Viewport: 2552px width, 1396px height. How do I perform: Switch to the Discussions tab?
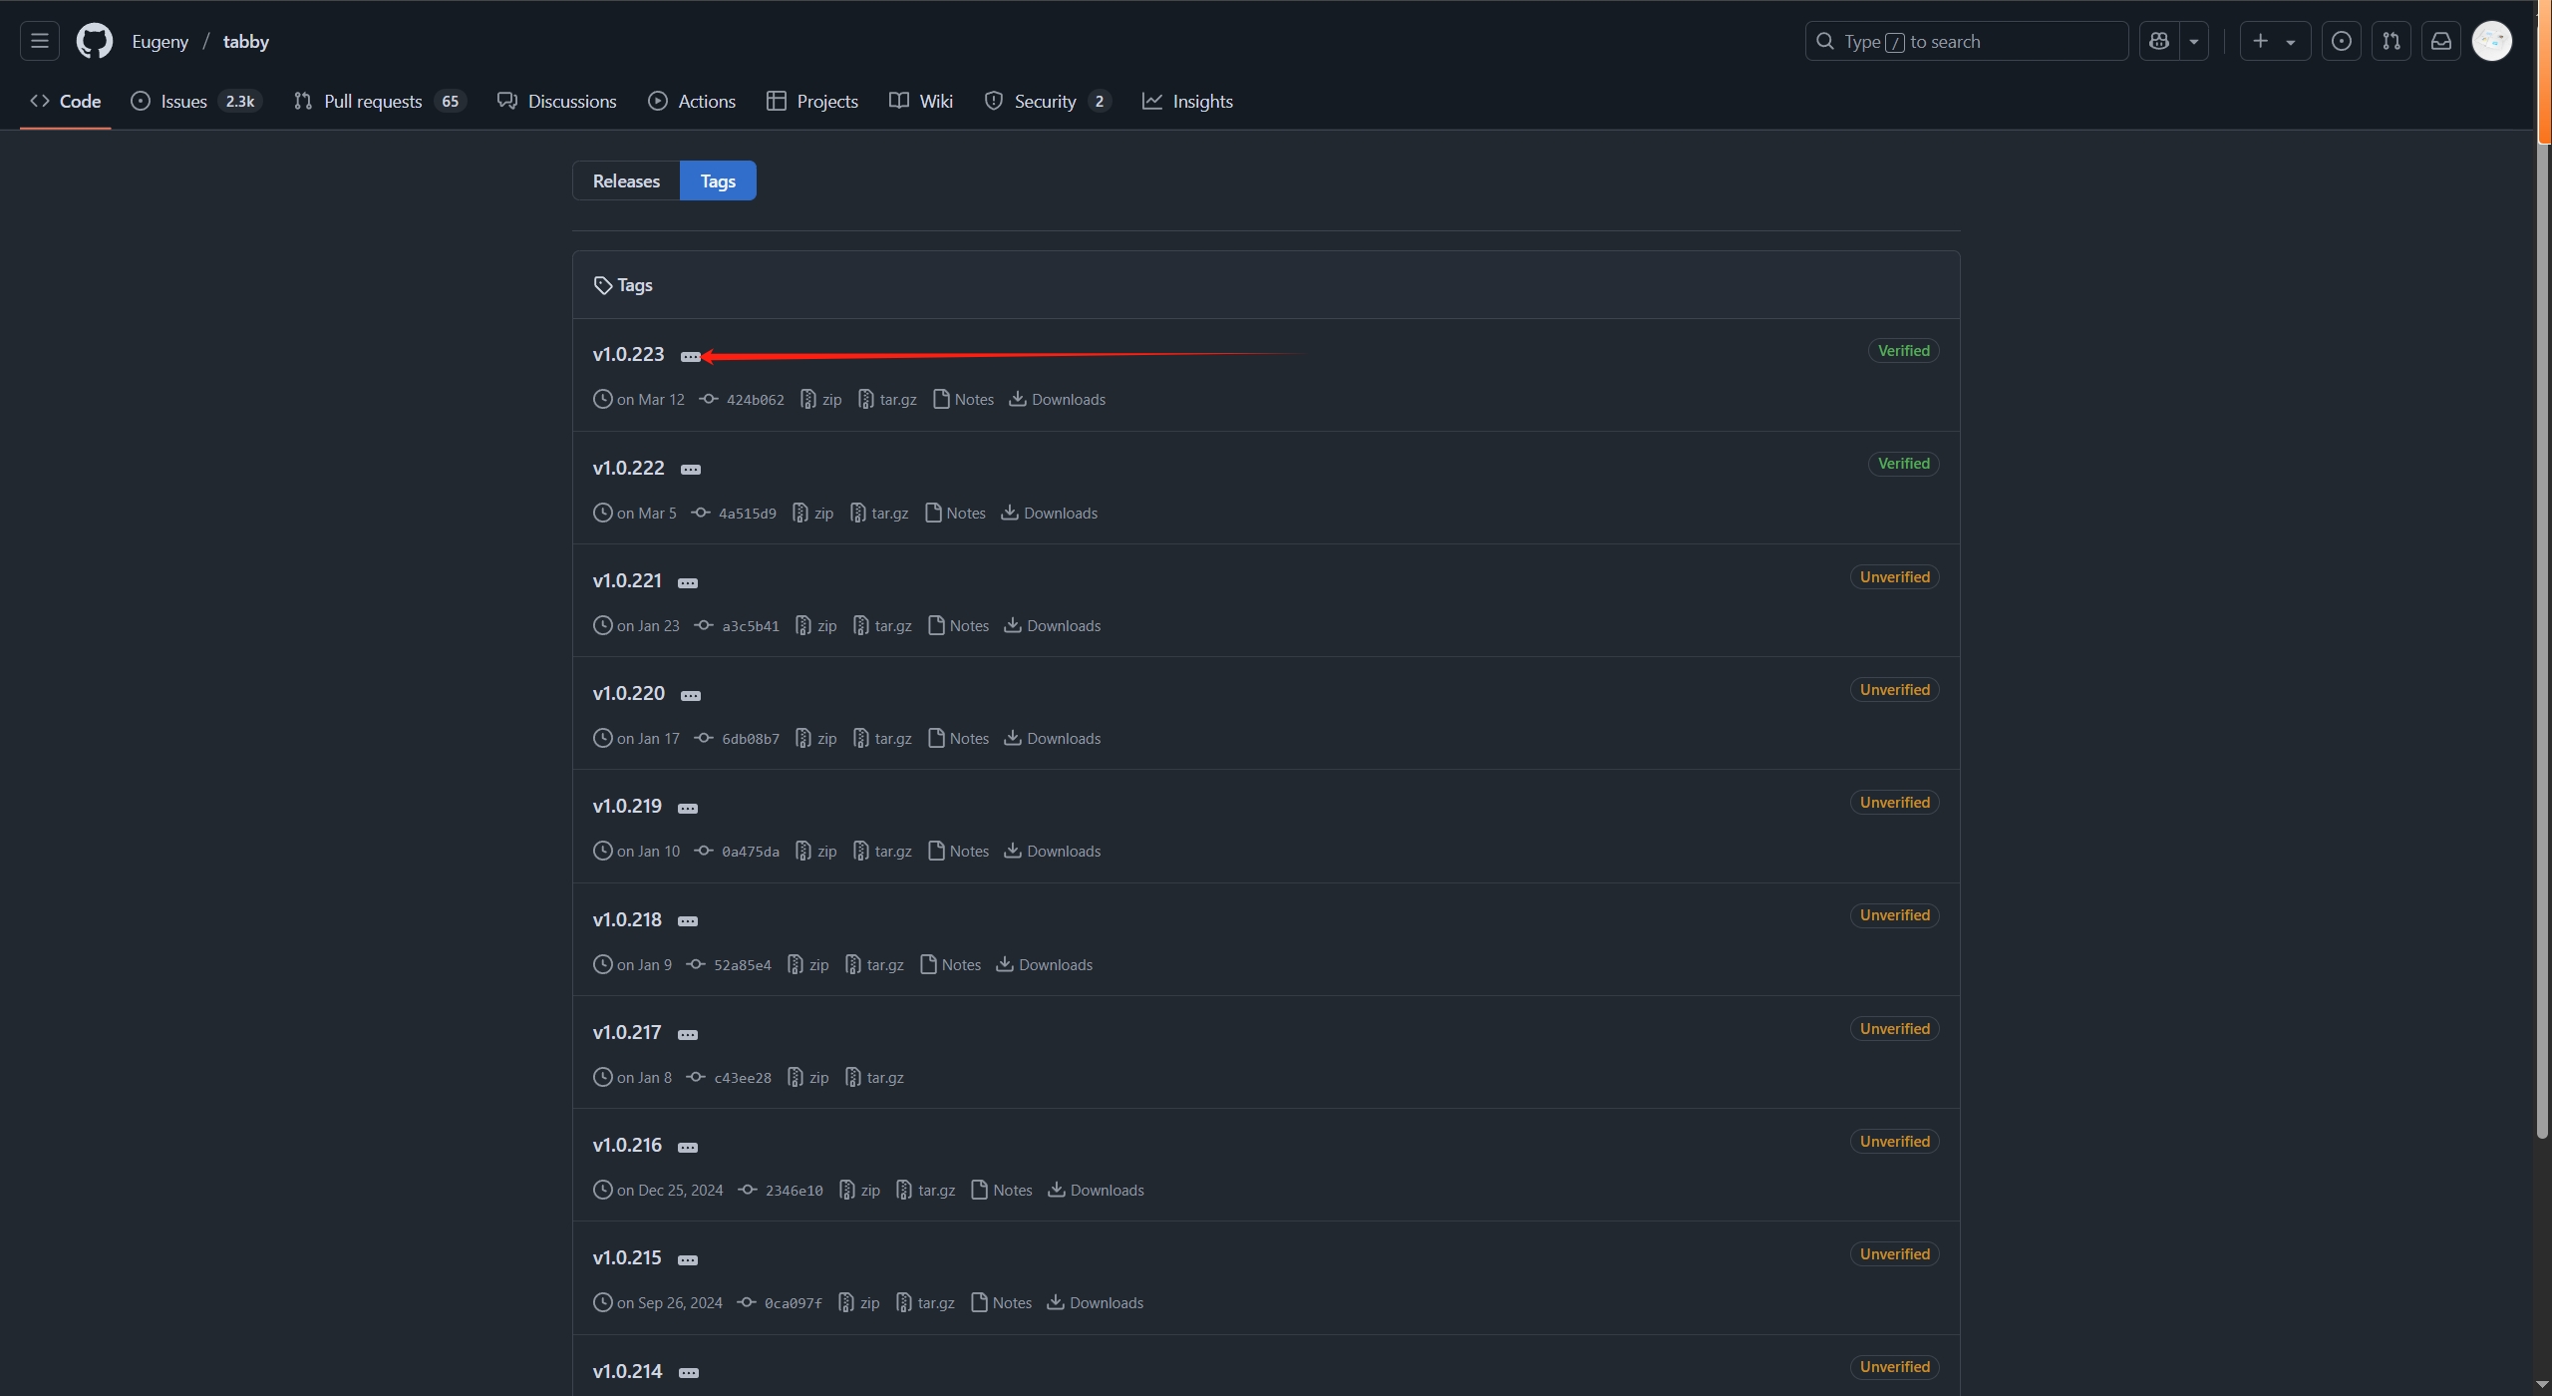(557, 101)
